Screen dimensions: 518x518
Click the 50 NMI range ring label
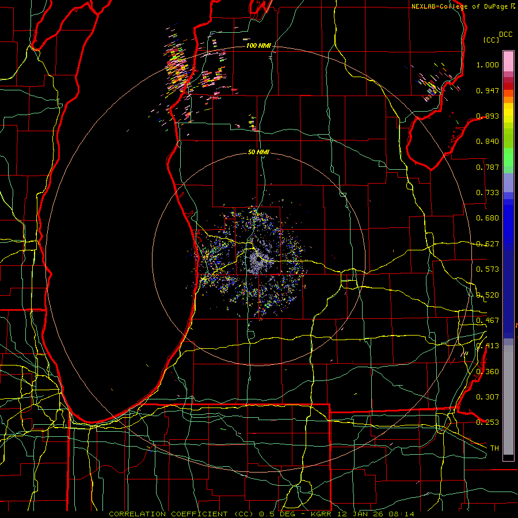pyautogui.click(x=258, y=152)
